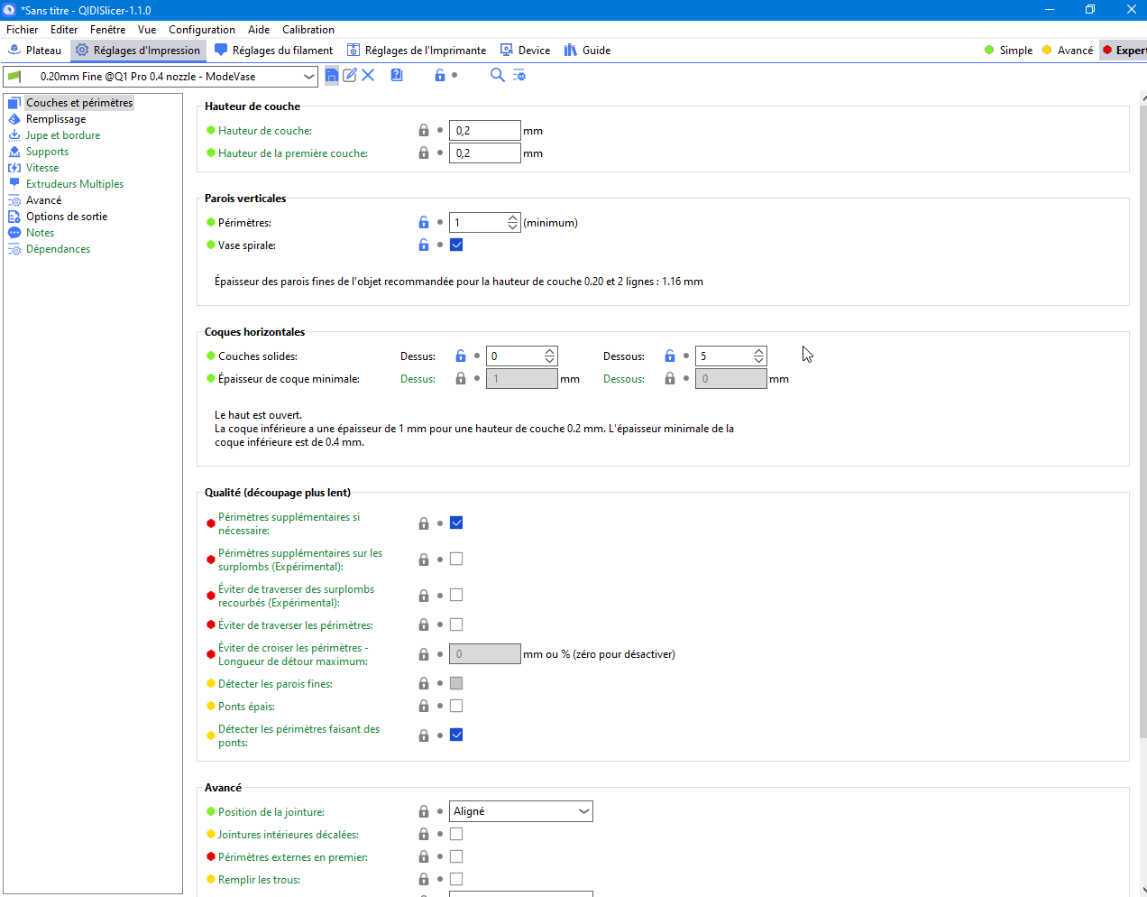Click the Hauteur de la première couche field

tap(485, 153)
